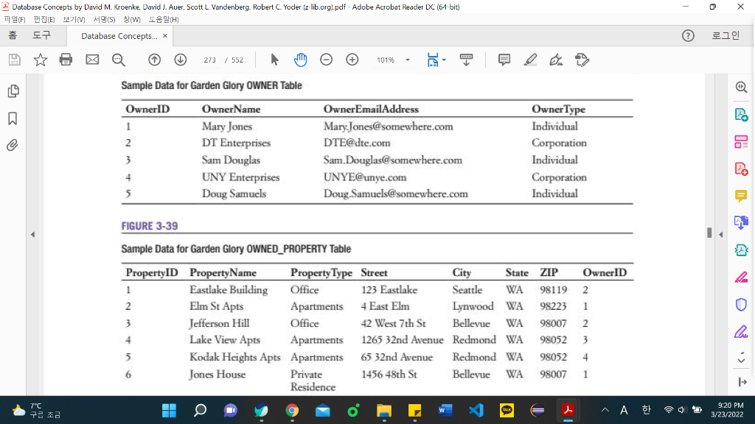Viewport: 755px width, 424px height.
Task: Open the zoom percentage dropdown arrow
Action: [x=408, y=60]
